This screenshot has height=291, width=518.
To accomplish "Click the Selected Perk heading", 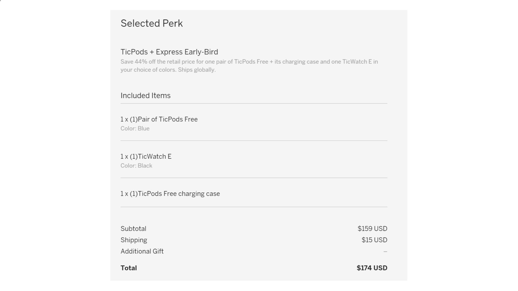I will pos(152,23).
